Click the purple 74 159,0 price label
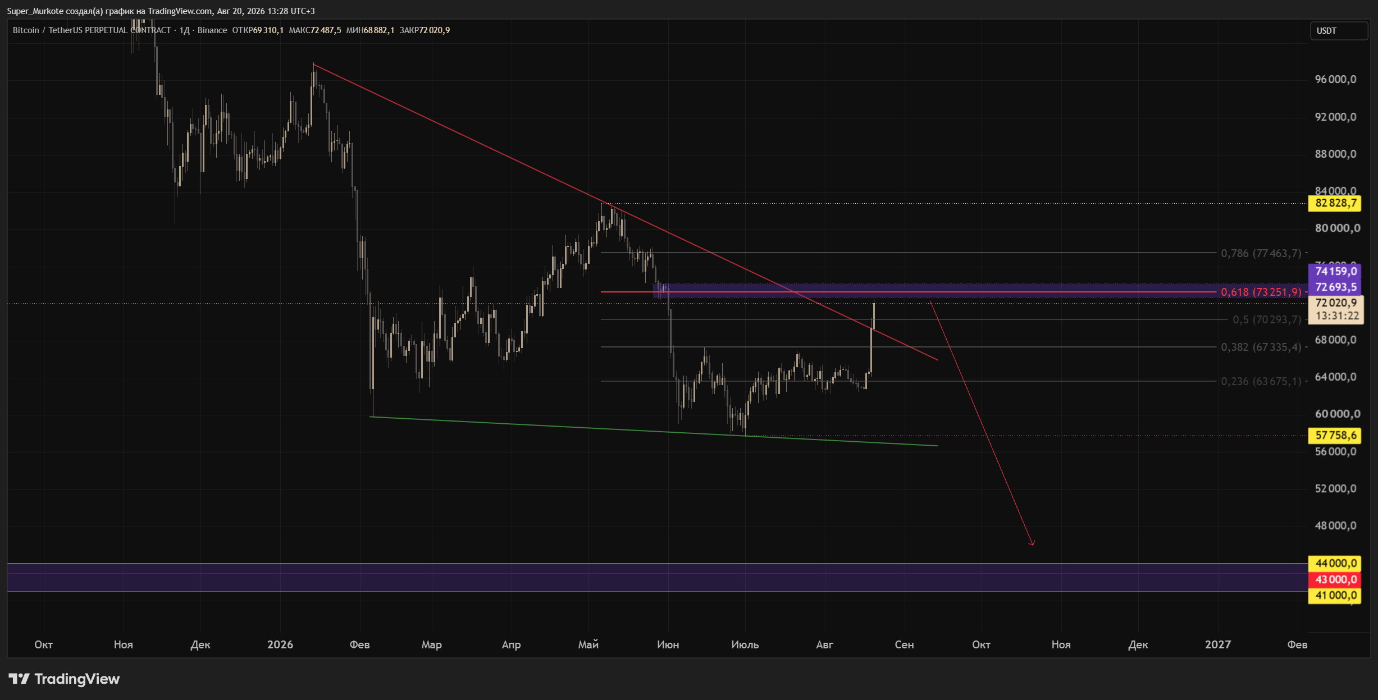 click(x=1335, y=272)
